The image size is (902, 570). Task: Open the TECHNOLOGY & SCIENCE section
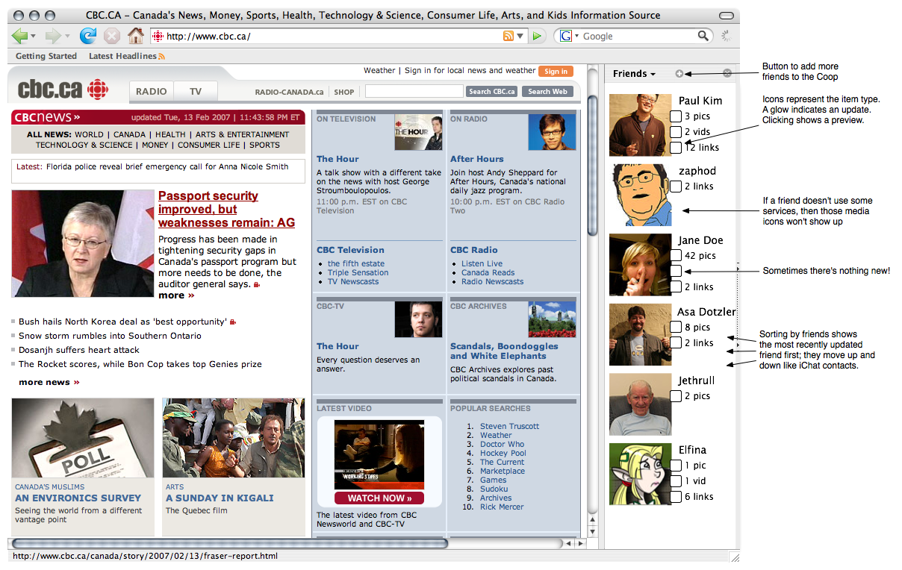pyautogui.click(x=84, y=145)
